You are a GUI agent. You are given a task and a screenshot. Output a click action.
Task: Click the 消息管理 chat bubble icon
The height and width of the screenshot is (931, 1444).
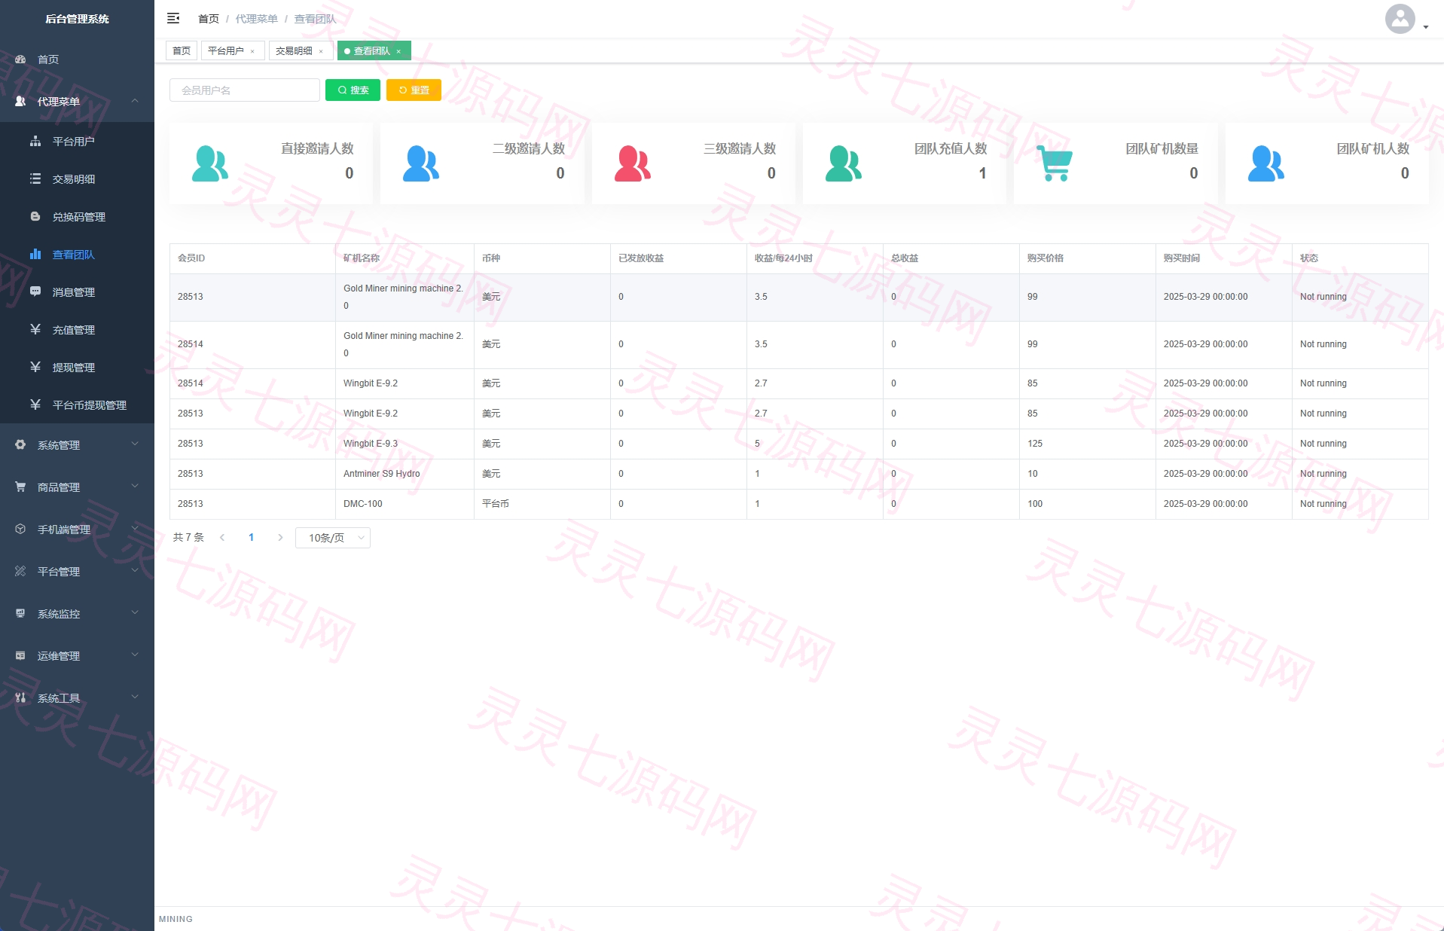35,292
